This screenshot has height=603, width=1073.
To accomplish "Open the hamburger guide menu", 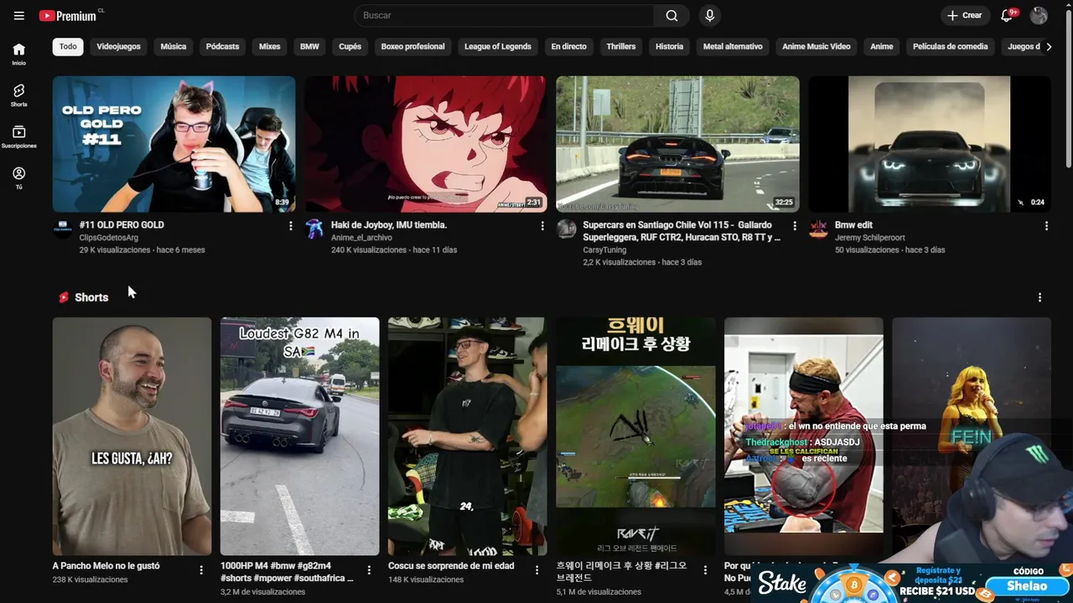I will (x=19, y=15).
